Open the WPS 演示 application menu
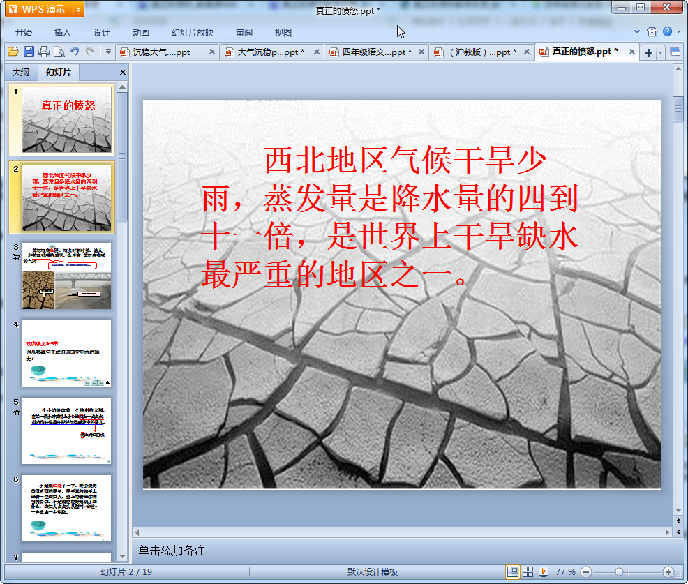Image resolution: width=688 pixels, height=584 pixels. (x=38, y=9)
